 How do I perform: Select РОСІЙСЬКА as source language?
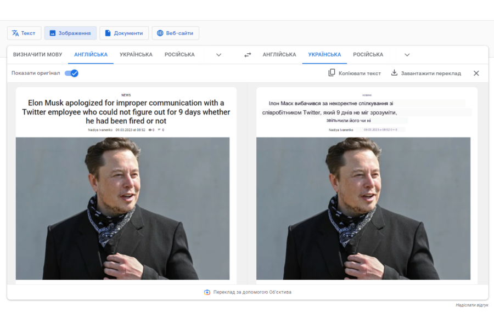click(179, 54)
